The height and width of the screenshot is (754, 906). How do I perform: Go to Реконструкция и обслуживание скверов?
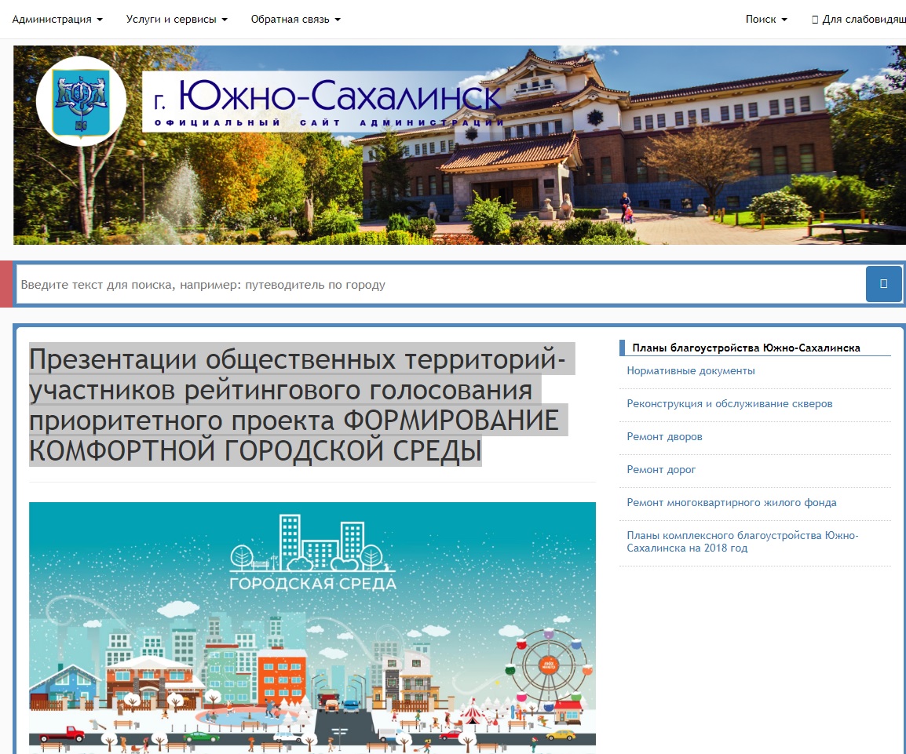point(729,404)
